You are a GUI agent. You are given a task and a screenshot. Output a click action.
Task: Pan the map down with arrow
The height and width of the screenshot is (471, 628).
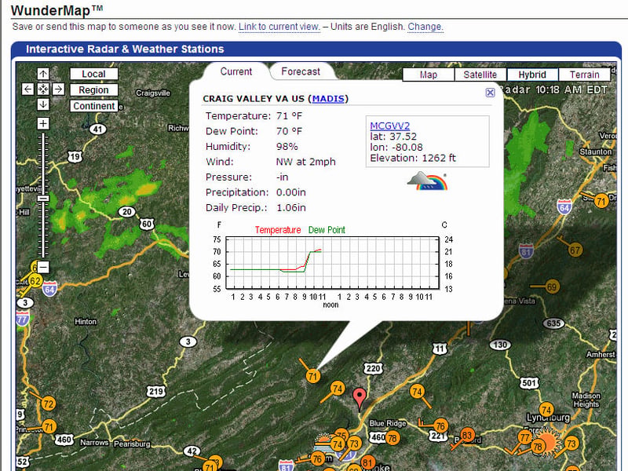tap(43, 104)
